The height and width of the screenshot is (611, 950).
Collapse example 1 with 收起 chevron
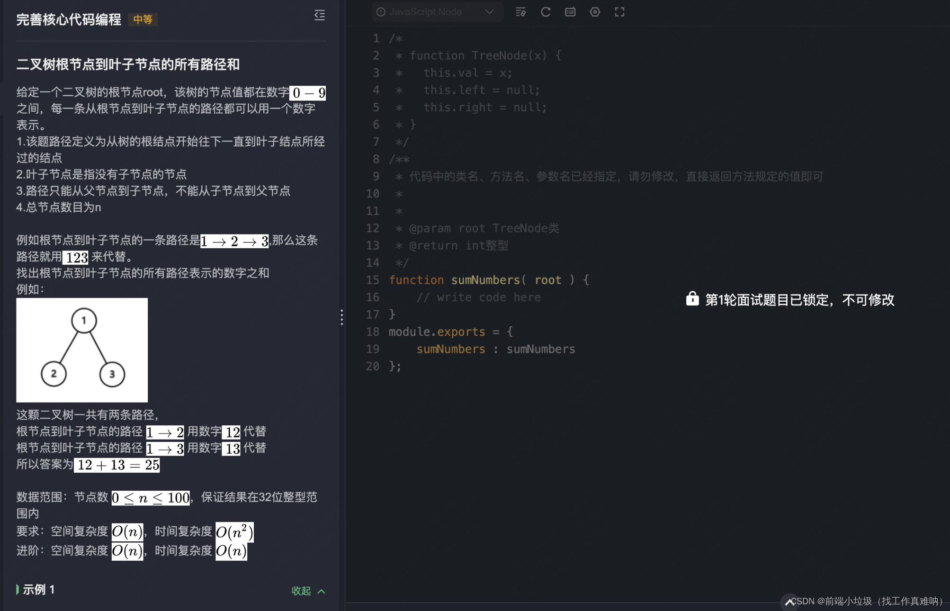[322, 591]
